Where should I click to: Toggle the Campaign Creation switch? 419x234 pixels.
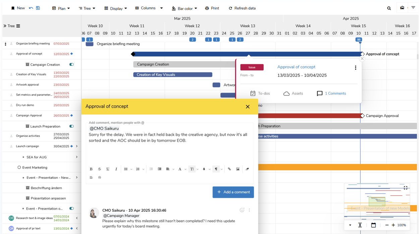pyautogui.click(x=71, y=65)
